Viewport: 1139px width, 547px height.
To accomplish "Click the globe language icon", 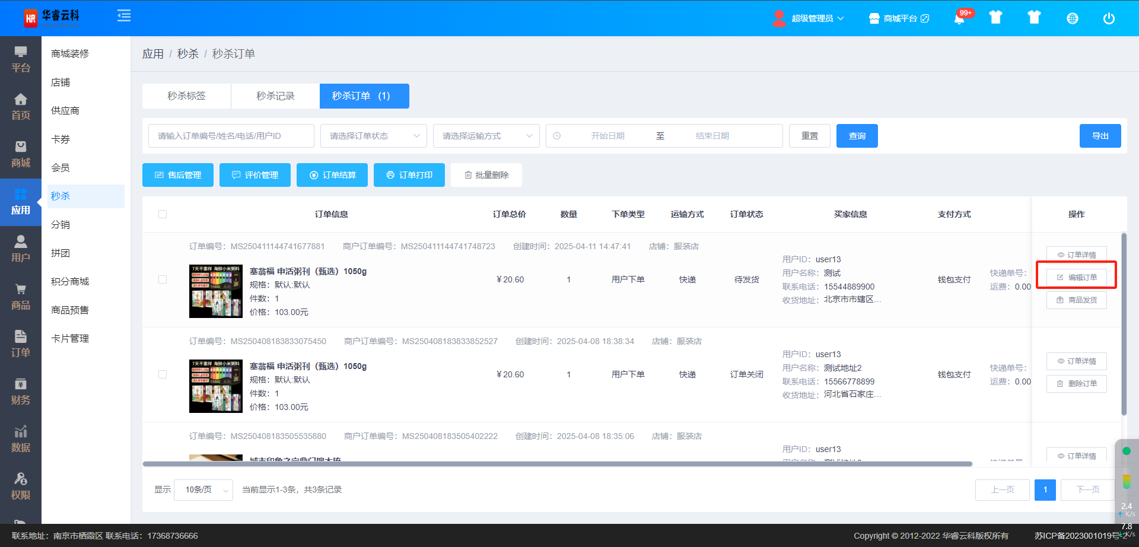I will tap(1072, 18).
